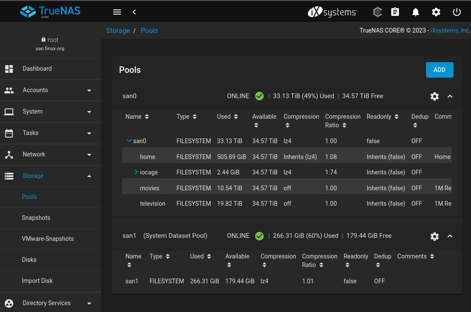Go to Dashboard in sidebar
Screen dimensions: 471x312
tap(37, 69)
